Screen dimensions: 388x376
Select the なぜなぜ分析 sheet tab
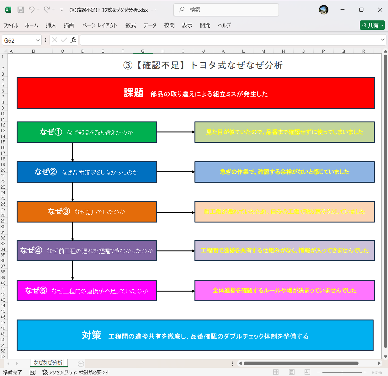coord(48,363)
